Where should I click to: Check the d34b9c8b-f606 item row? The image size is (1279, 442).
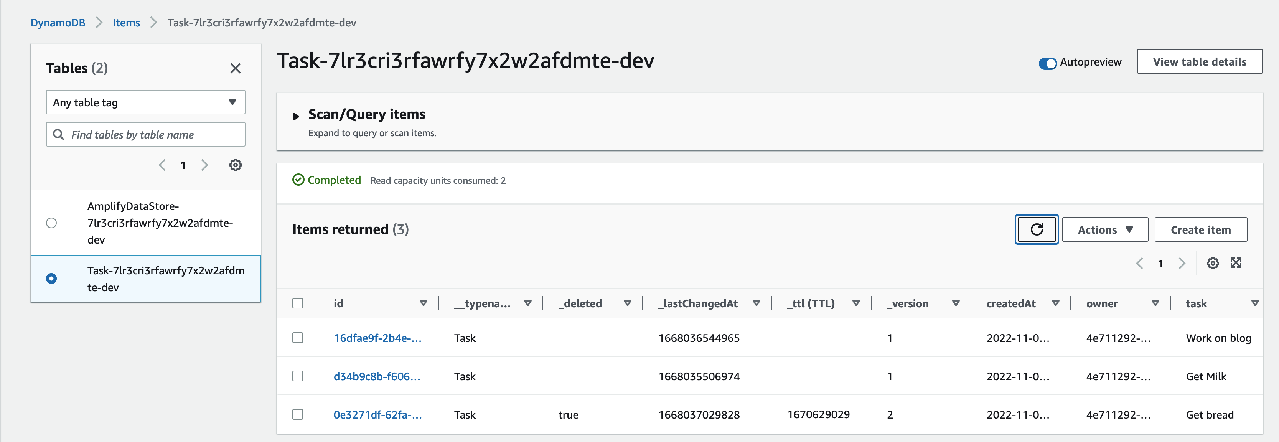coord(298,376)
